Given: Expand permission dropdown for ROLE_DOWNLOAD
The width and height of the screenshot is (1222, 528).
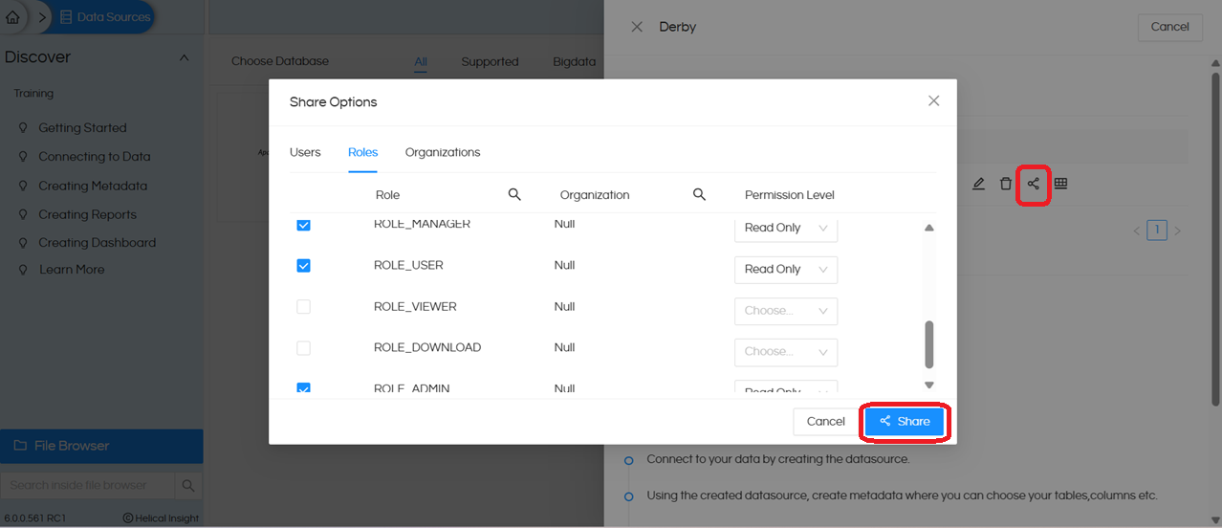Looking at the screenshot, I should [785, 352].
